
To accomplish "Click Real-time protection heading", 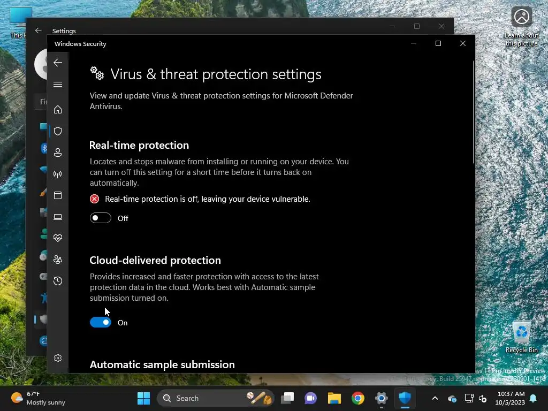I will [x=139, y=145].
